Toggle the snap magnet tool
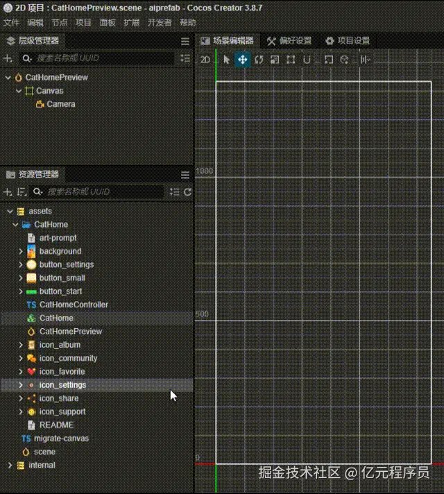Image resolution: width=444 pixels, height=494 pixels. [307, 60]
